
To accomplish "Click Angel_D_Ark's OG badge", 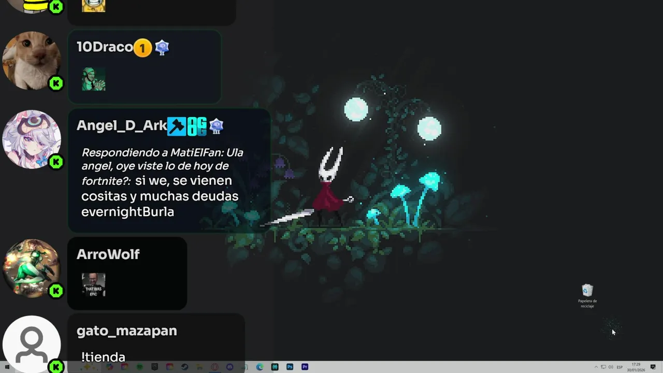I will 197,126.
